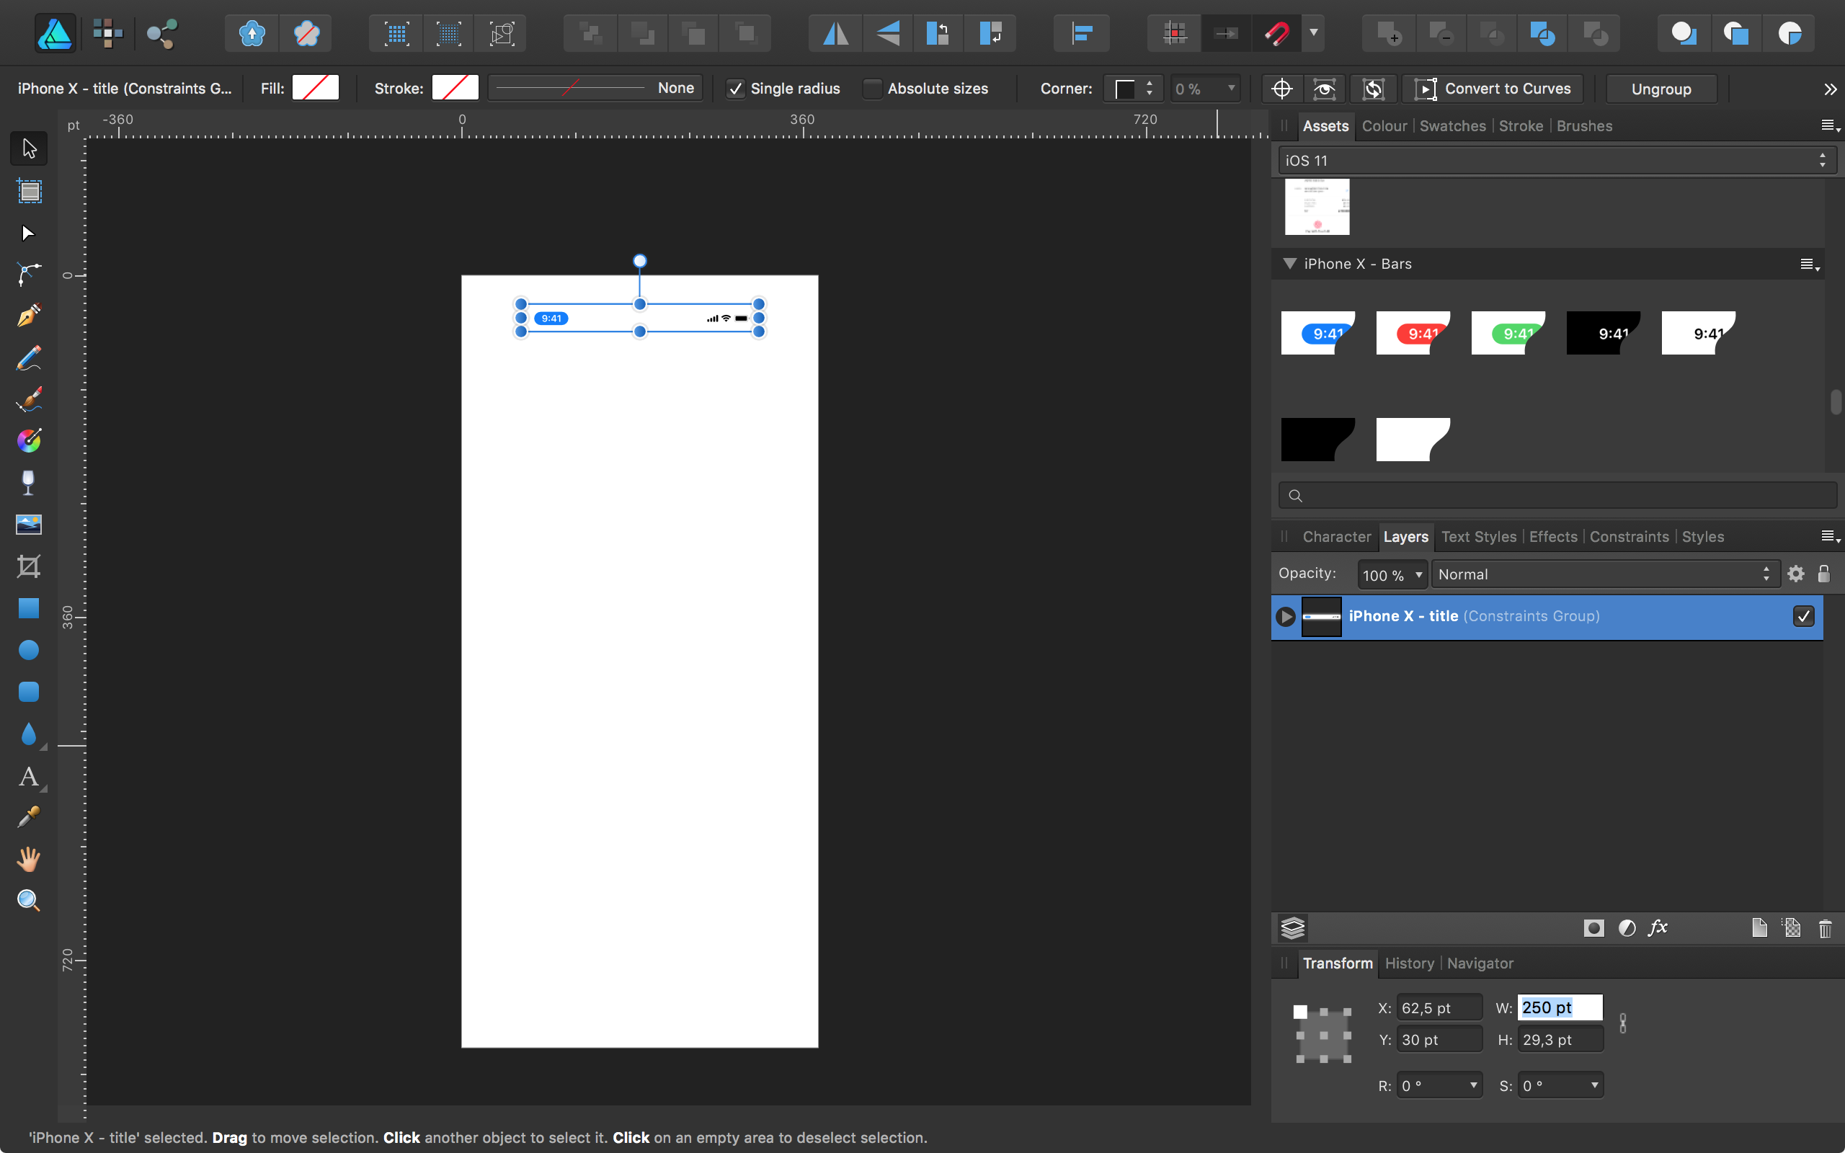
Task: Click Flip Horizontal in toolbar
Action: pos(835,34)
